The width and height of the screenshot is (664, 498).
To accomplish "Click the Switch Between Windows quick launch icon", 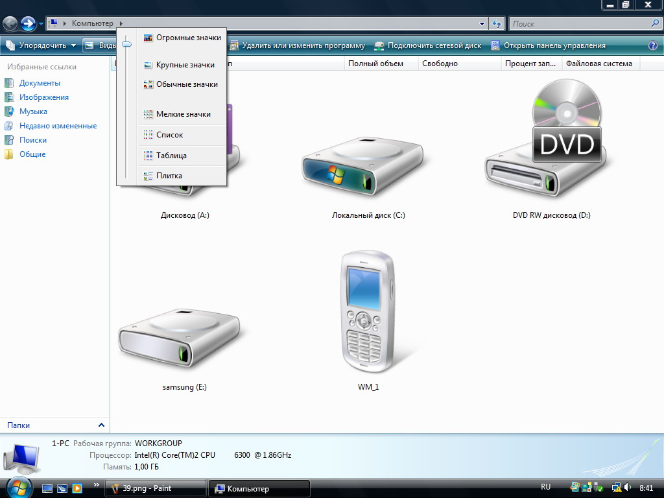I will pyautogui.click(x=62, y=488).
